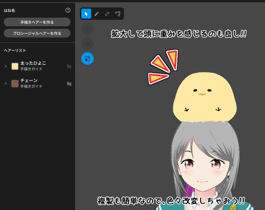Expand the 太ったひよこ tree item
Viewport: 265px width, 210px height.
pos(6,66)
